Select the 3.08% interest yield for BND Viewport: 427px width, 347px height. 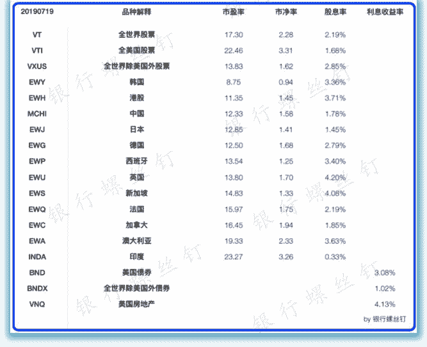pyautogui.click(x=385, y=273)
